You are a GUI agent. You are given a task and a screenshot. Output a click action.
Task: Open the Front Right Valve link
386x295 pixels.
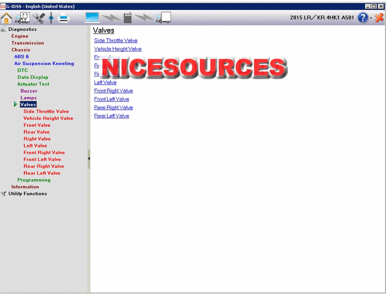pos(113,91)
